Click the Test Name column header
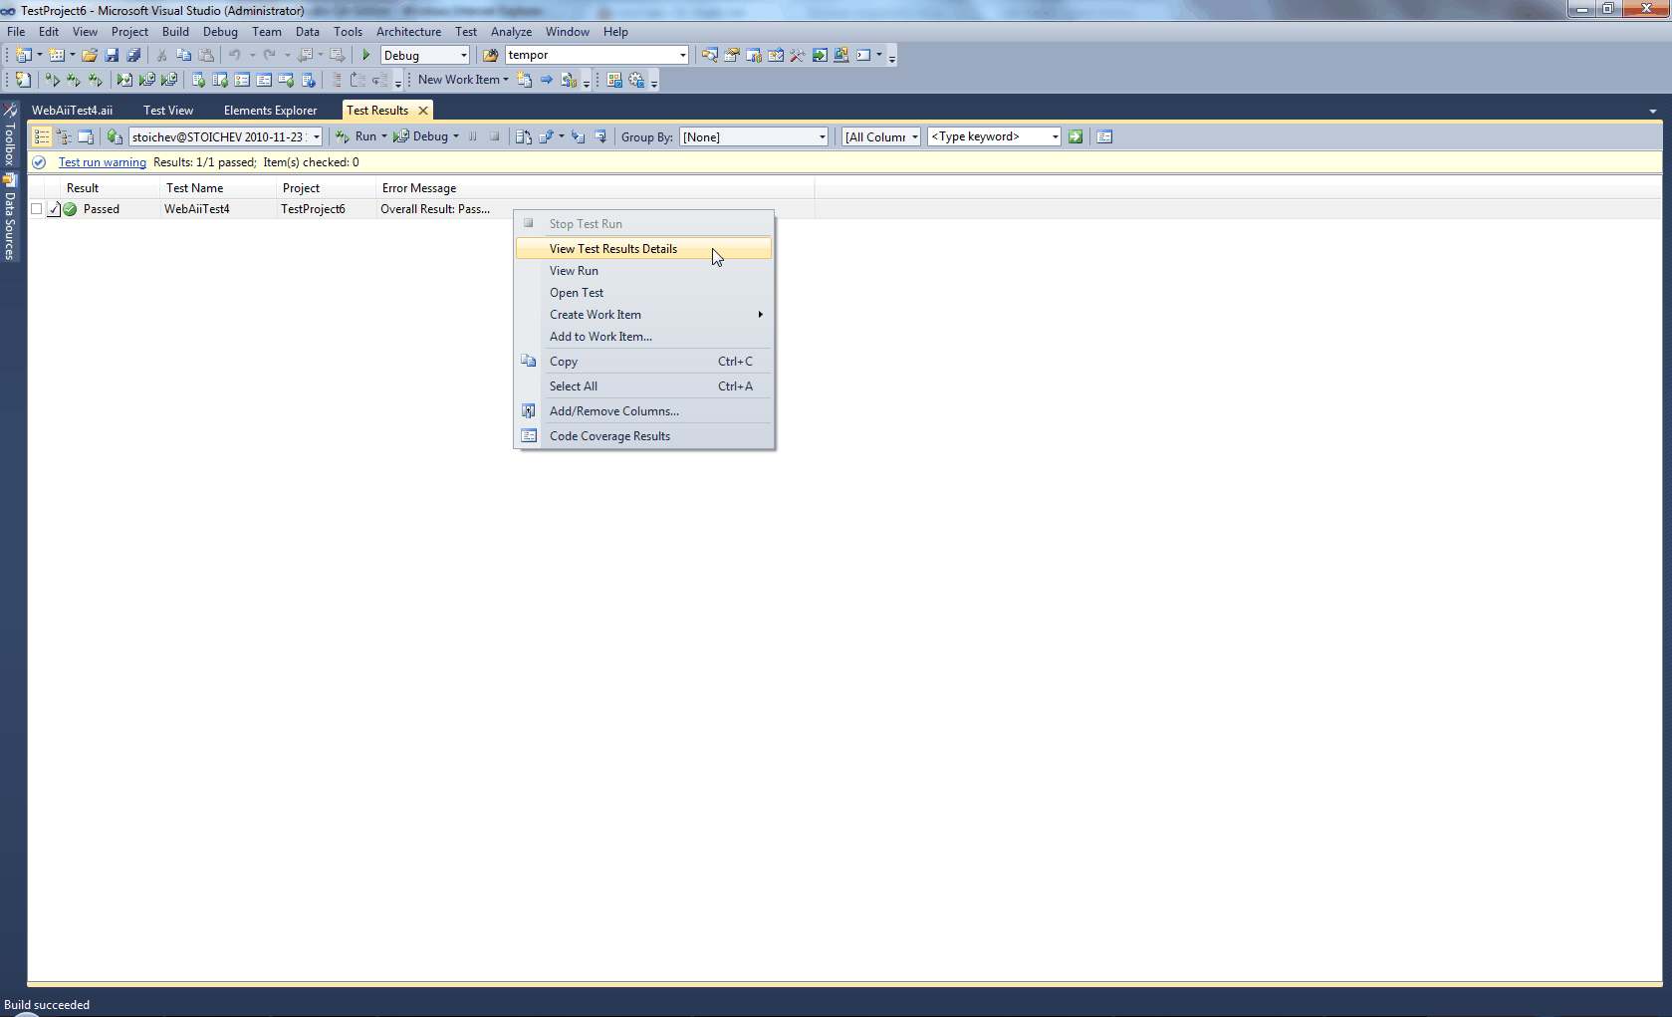The height and width of the screenshot is (1017, 1672). pos(219,188)
